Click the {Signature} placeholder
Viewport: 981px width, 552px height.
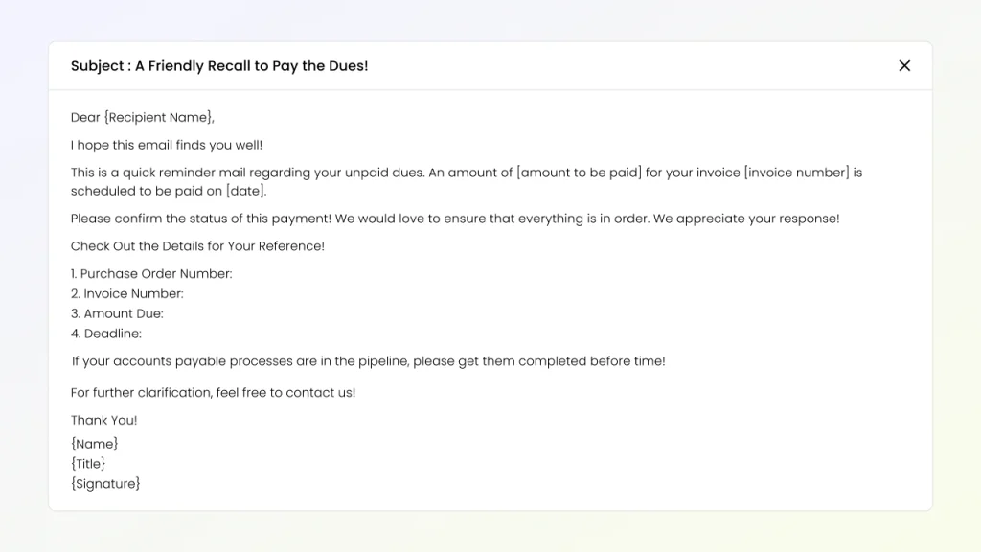[x=105, y=485]
